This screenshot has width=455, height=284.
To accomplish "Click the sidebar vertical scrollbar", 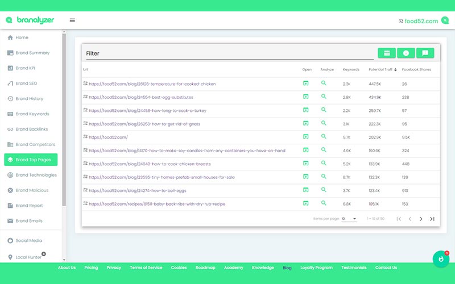I will tap(64, 119).
